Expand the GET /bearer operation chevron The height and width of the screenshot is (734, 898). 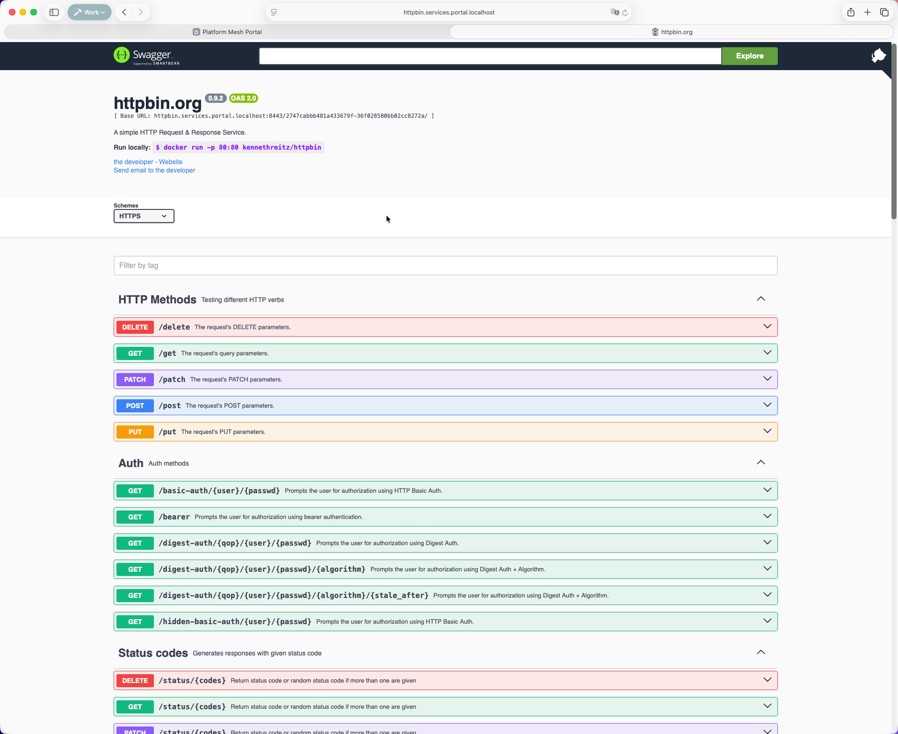click(x=768, y=516)
